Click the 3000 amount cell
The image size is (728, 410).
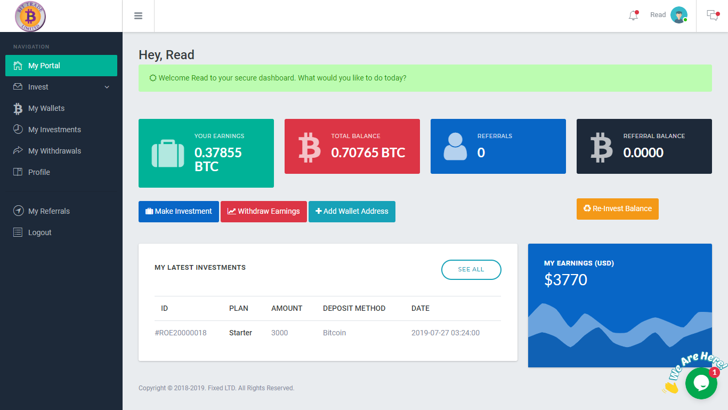(x=279, y=333)
